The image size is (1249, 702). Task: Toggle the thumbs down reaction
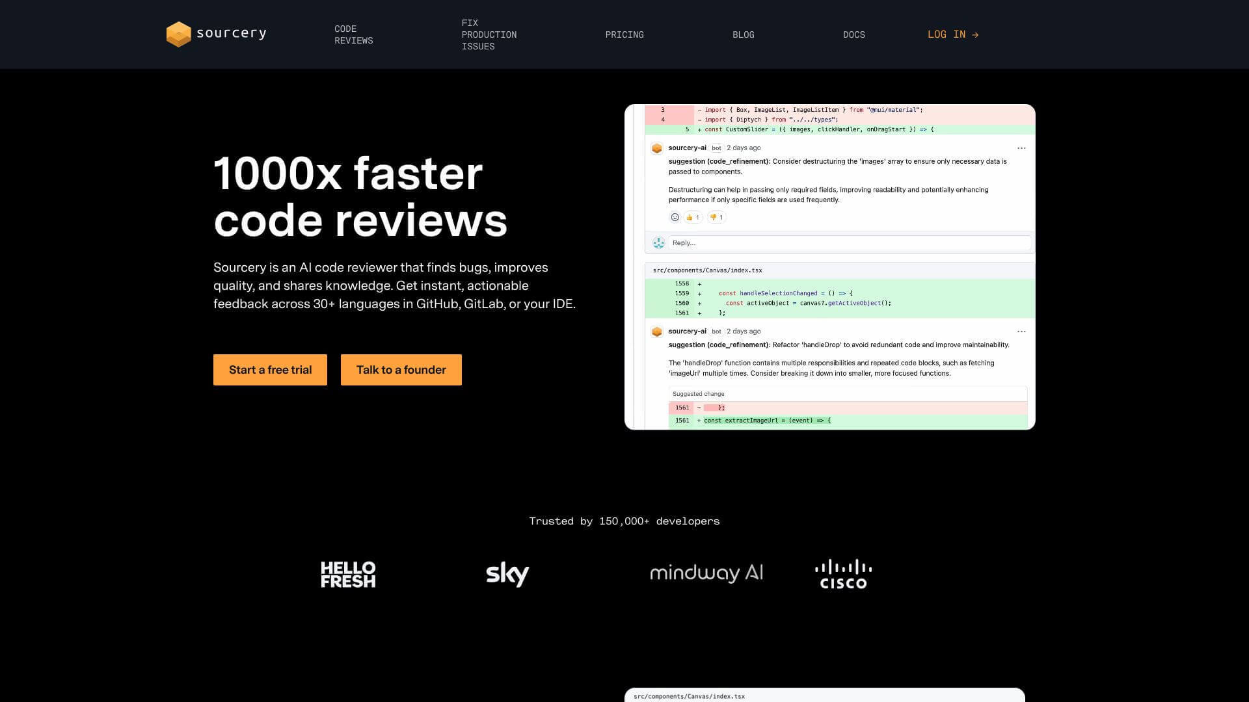pyautogui.click(x=716, y=217)
